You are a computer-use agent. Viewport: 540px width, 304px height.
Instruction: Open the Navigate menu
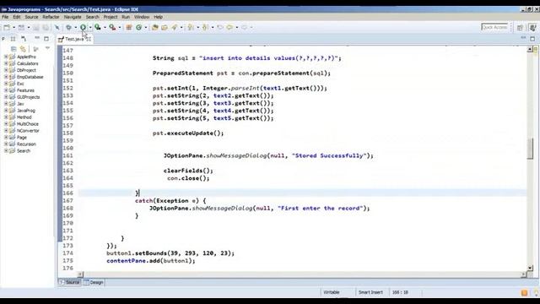(x=73, y=17)
